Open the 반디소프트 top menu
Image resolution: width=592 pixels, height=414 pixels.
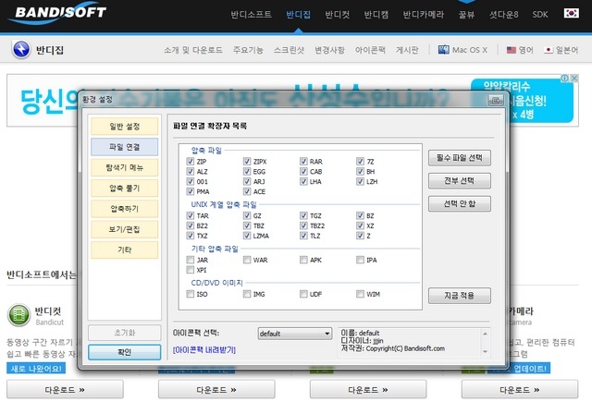tap(251, 15)
